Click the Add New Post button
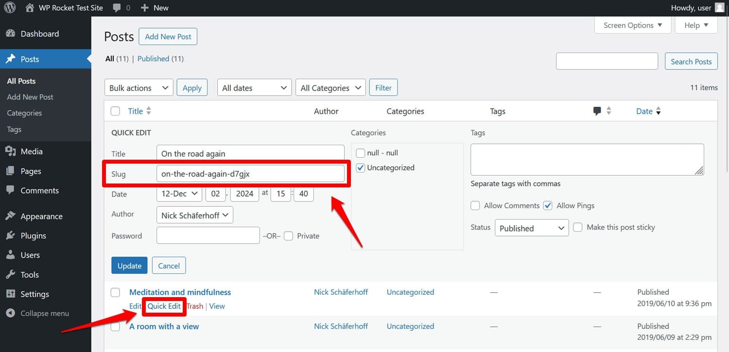The width and height of the screenshot is (729, 352). point(168,36)
